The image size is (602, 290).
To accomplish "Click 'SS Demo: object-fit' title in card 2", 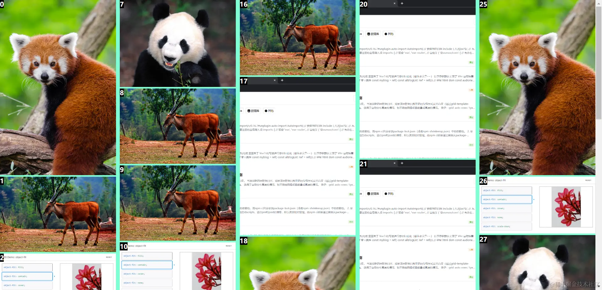I will (15, 257).
